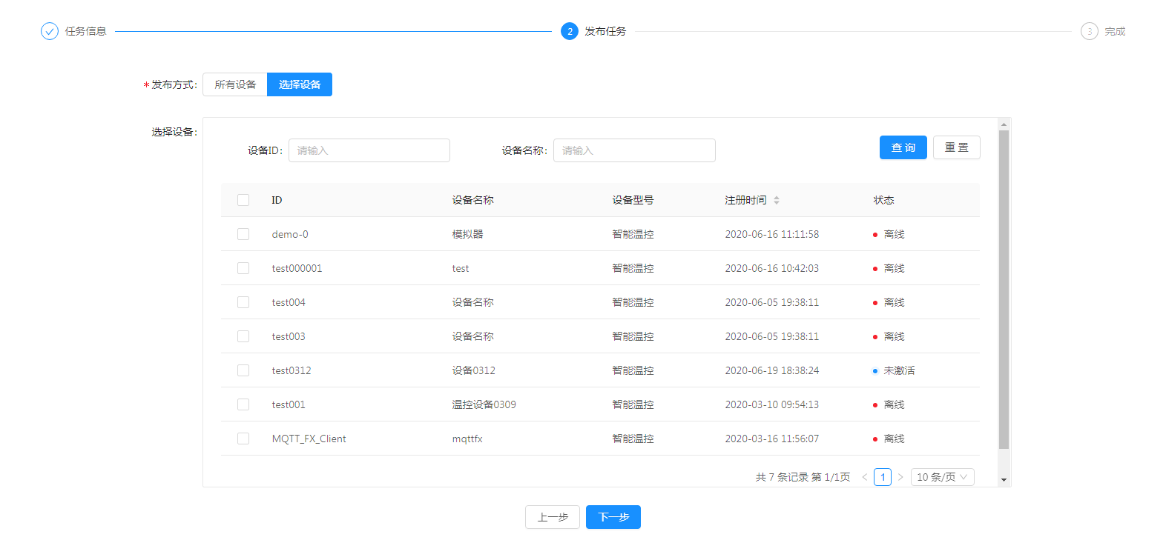Choose the Select Devices publish mode tab
1166x540 pixels.
click(x=300, y=84)
